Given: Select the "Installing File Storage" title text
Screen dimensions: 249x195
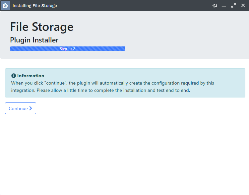Looking at the screenshot, I should tap(34, 6).
